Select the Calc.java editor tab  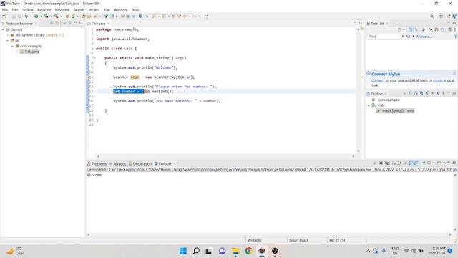(99, 24)
